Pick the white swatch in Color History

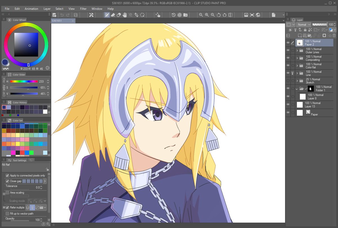[x=45, y=111]
